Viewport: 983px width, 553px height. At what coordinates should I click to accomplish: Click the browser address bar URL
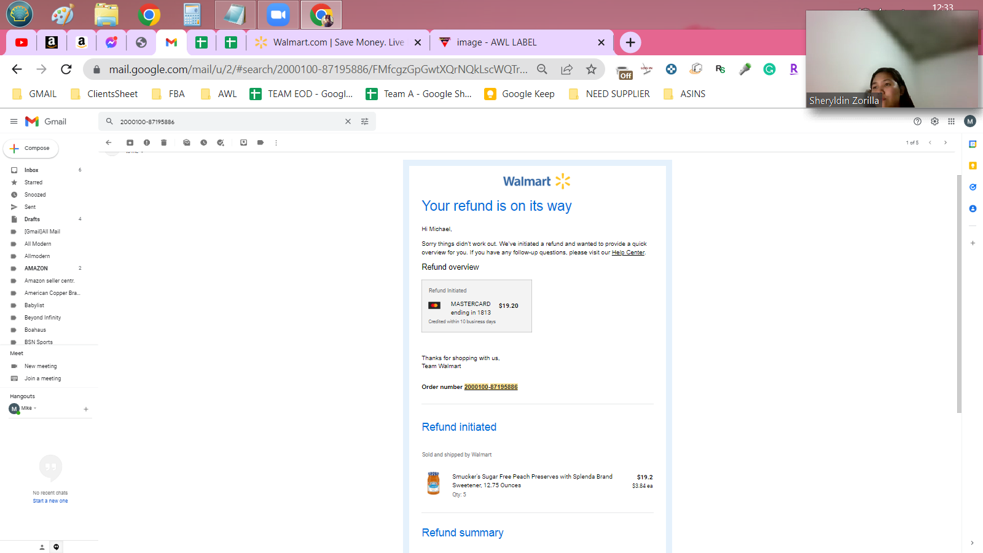(318, 69)
